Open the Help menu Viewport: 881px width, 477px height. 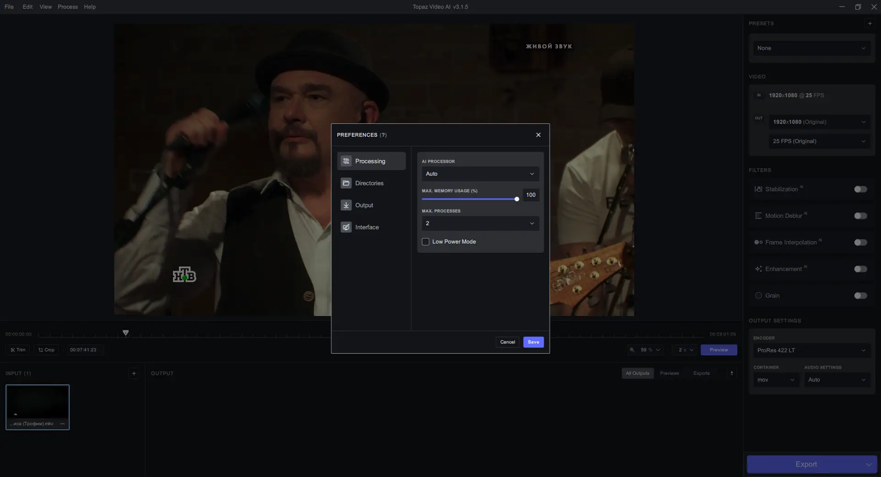click(x=90, y=7)
